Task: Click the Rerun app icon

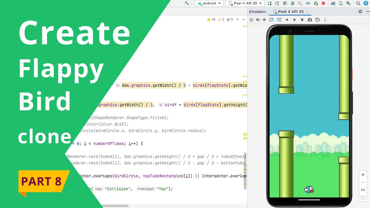Action: 270,3
